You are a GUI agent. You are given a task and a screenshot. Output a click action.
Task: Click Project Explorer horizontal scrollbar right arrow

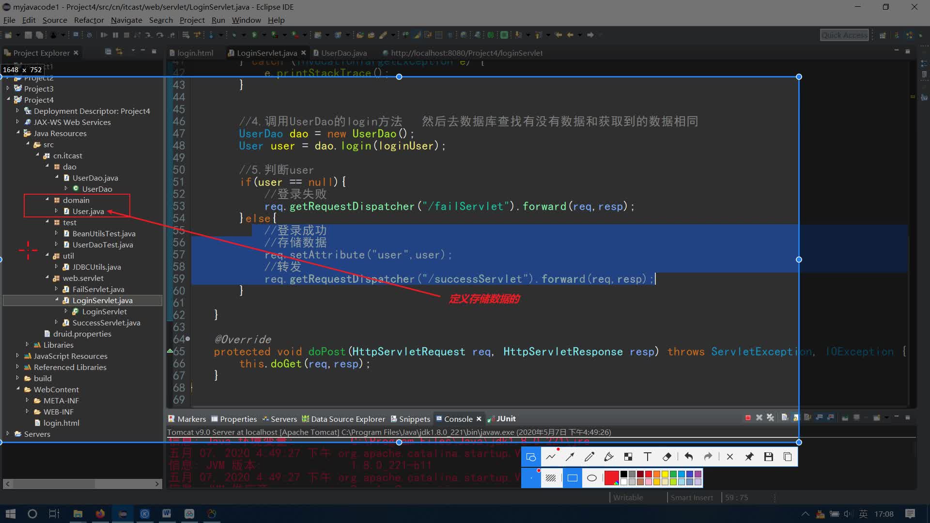point(157,484)
